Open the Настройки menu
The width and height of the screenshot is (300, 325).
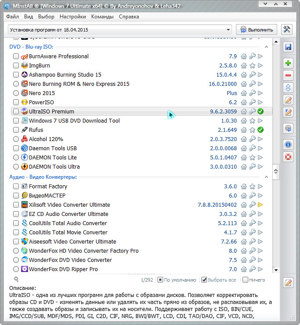[x=73, y=17]
